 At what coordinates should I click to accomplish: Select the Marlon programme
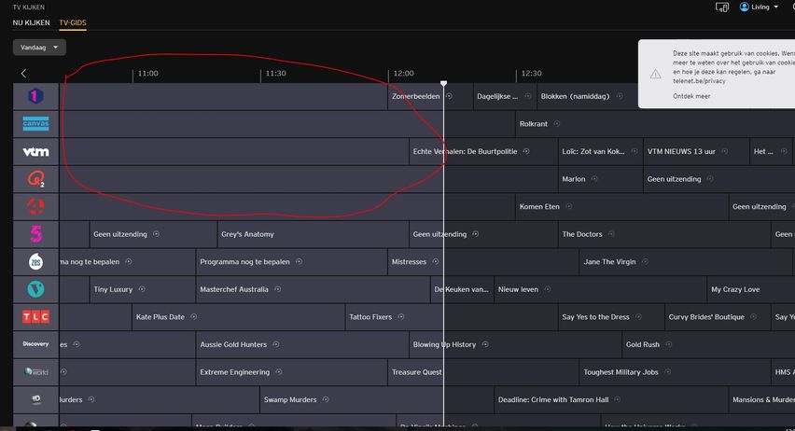tap(574, 179)
